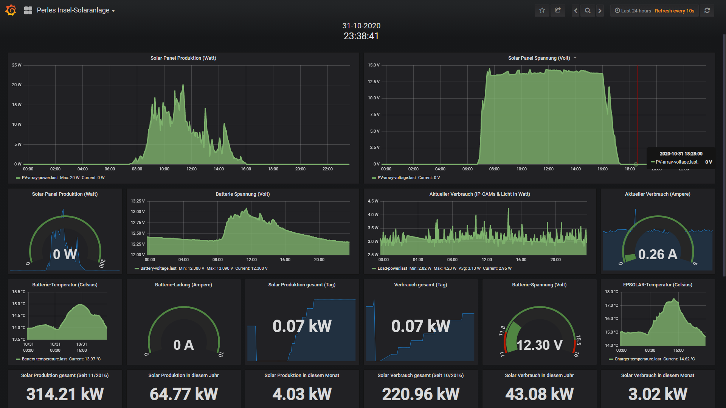Click the Grafana logo icon
Image resolution: width=726 pixels, height=408 pixels.
pos(11,10)
